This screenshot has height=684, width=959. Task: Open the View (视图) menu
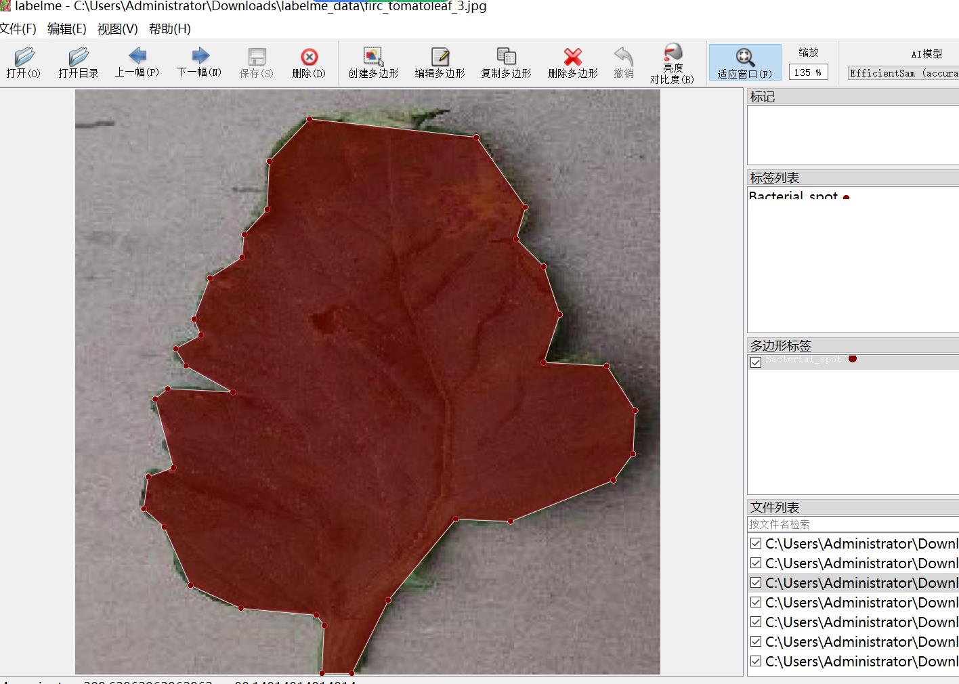coord(117,28)
